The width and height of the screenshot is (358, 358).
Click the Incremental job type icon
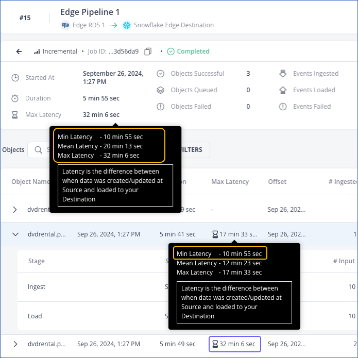pyautogui.click(x=37, y=52)
